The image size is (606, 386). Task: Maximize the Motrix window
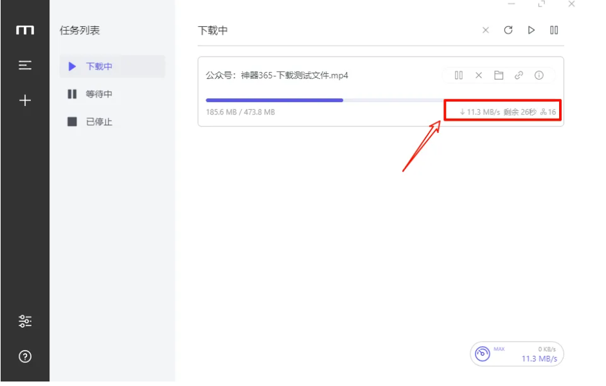[542, 4]
